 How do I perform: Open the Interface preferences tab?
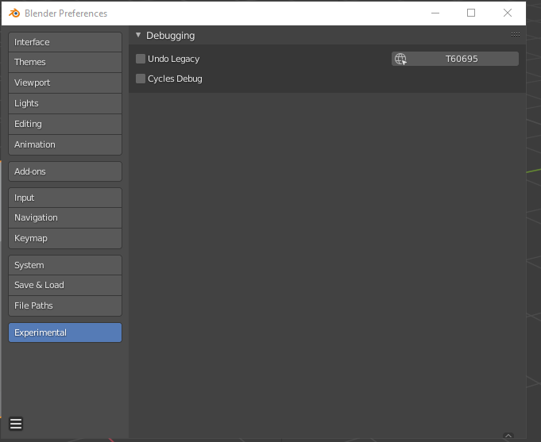(65, 42)
